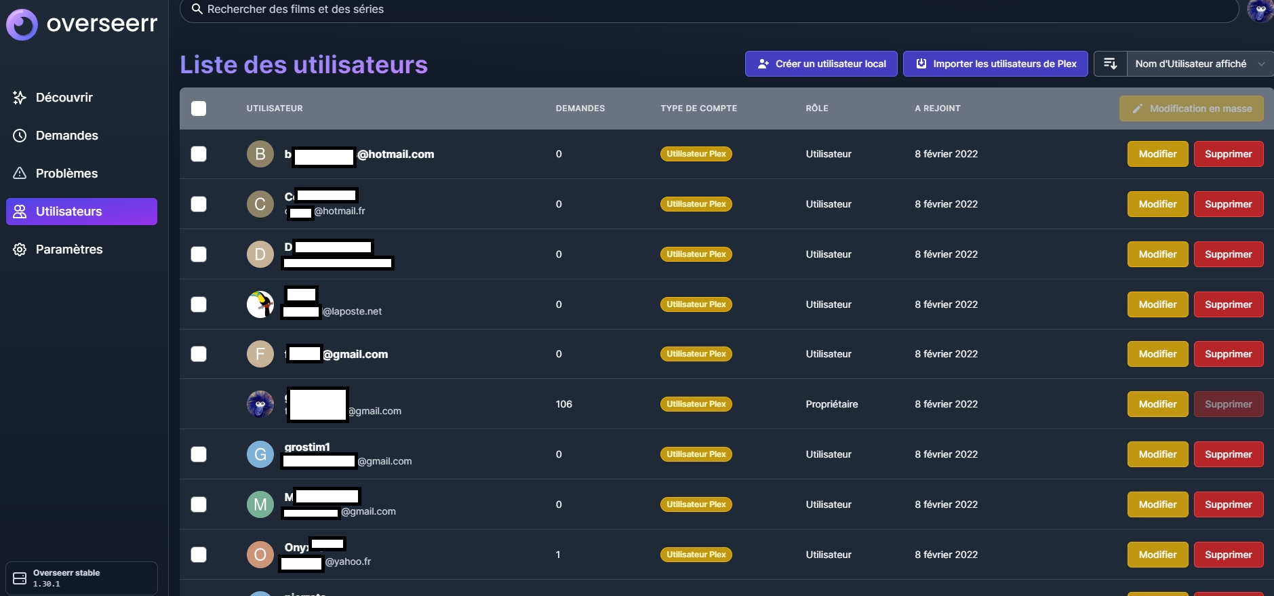Click the Overseerr logo icon
The image size is (1274, 596).
pyautogui.click(x=22, y=25)
